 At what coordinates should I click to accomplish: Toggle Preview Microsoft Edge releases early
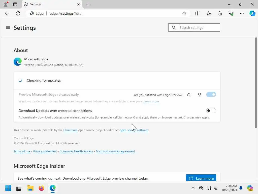pyautogui.click(x=211, y=94)
